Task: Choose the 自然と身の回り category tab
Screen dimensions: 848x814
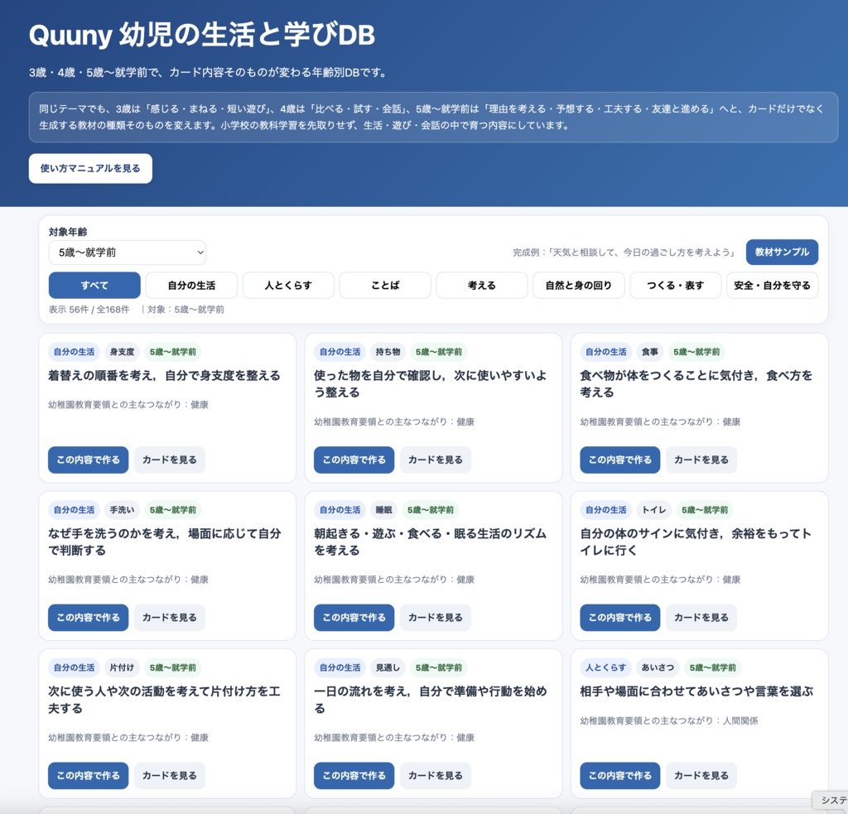Action: pyautogui.click(x=579, y=285)
